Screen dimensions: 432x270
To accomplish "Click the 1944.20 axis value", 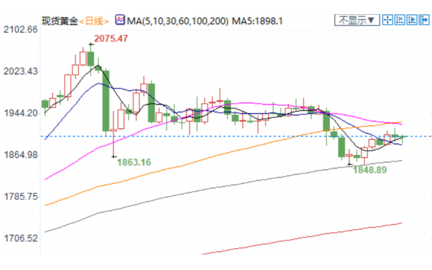I will pos(20,113).
